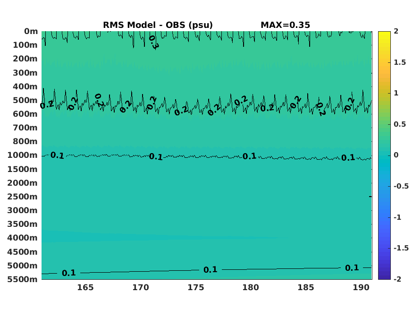
Task: Click the leftmost '0.1' label on 1000m contour
Action: click(x=58, y=155)
